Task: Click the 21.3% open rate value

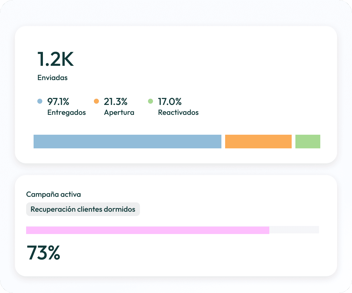Action: click(x=116, y=102)
